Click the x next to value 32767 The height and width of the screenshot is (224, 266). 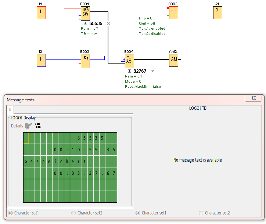coord(152,71)
